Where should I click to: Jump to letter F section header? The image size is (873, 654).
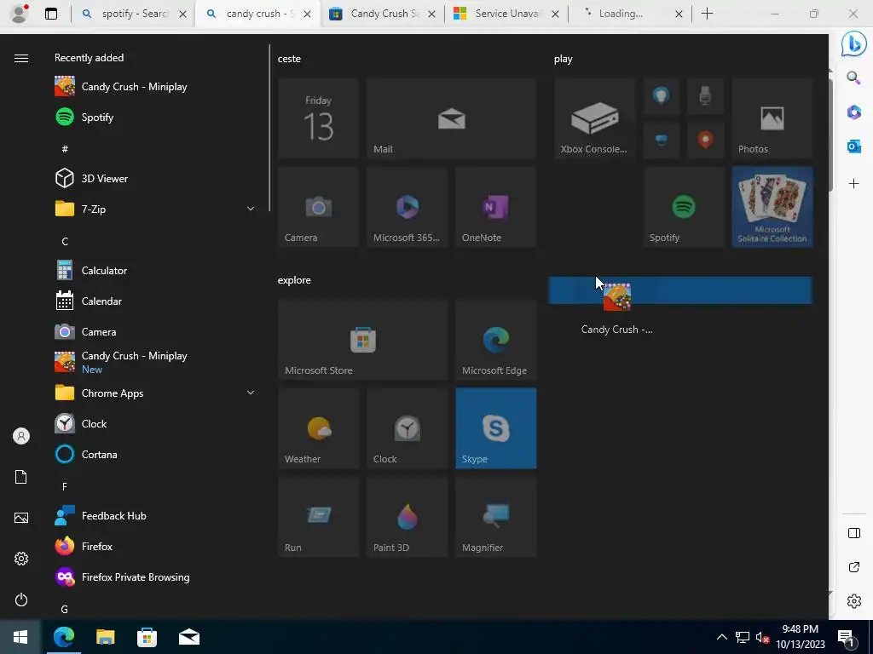65,486
